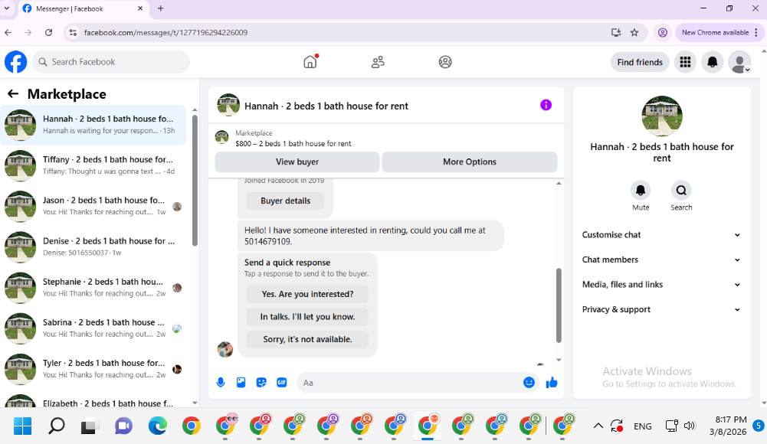
Task: Click the browser address bar URL
Action: point(166,33)
